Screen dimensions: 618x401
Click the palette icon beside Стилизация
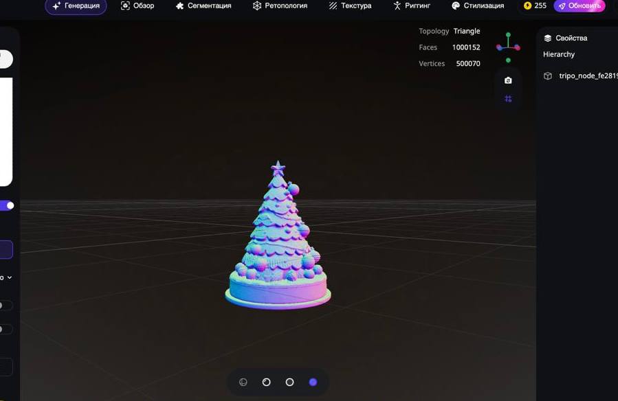click(456, 6)
